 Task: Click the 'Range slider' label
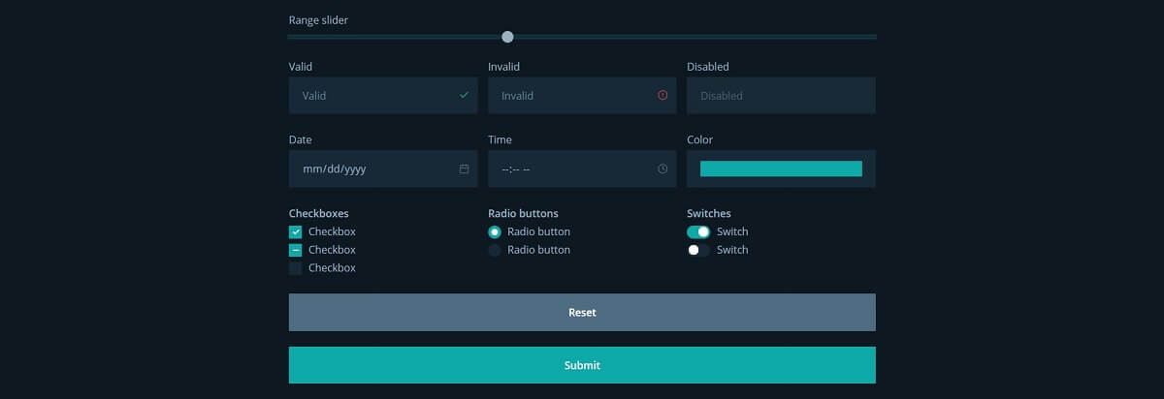click(x=318, y=19)
